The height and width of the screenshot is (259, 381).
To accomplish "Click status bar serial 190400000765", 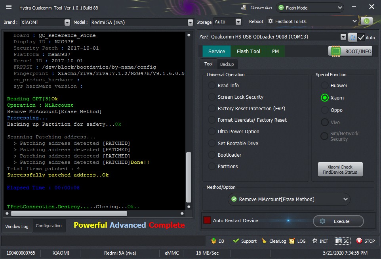I will tap(21, 253).
